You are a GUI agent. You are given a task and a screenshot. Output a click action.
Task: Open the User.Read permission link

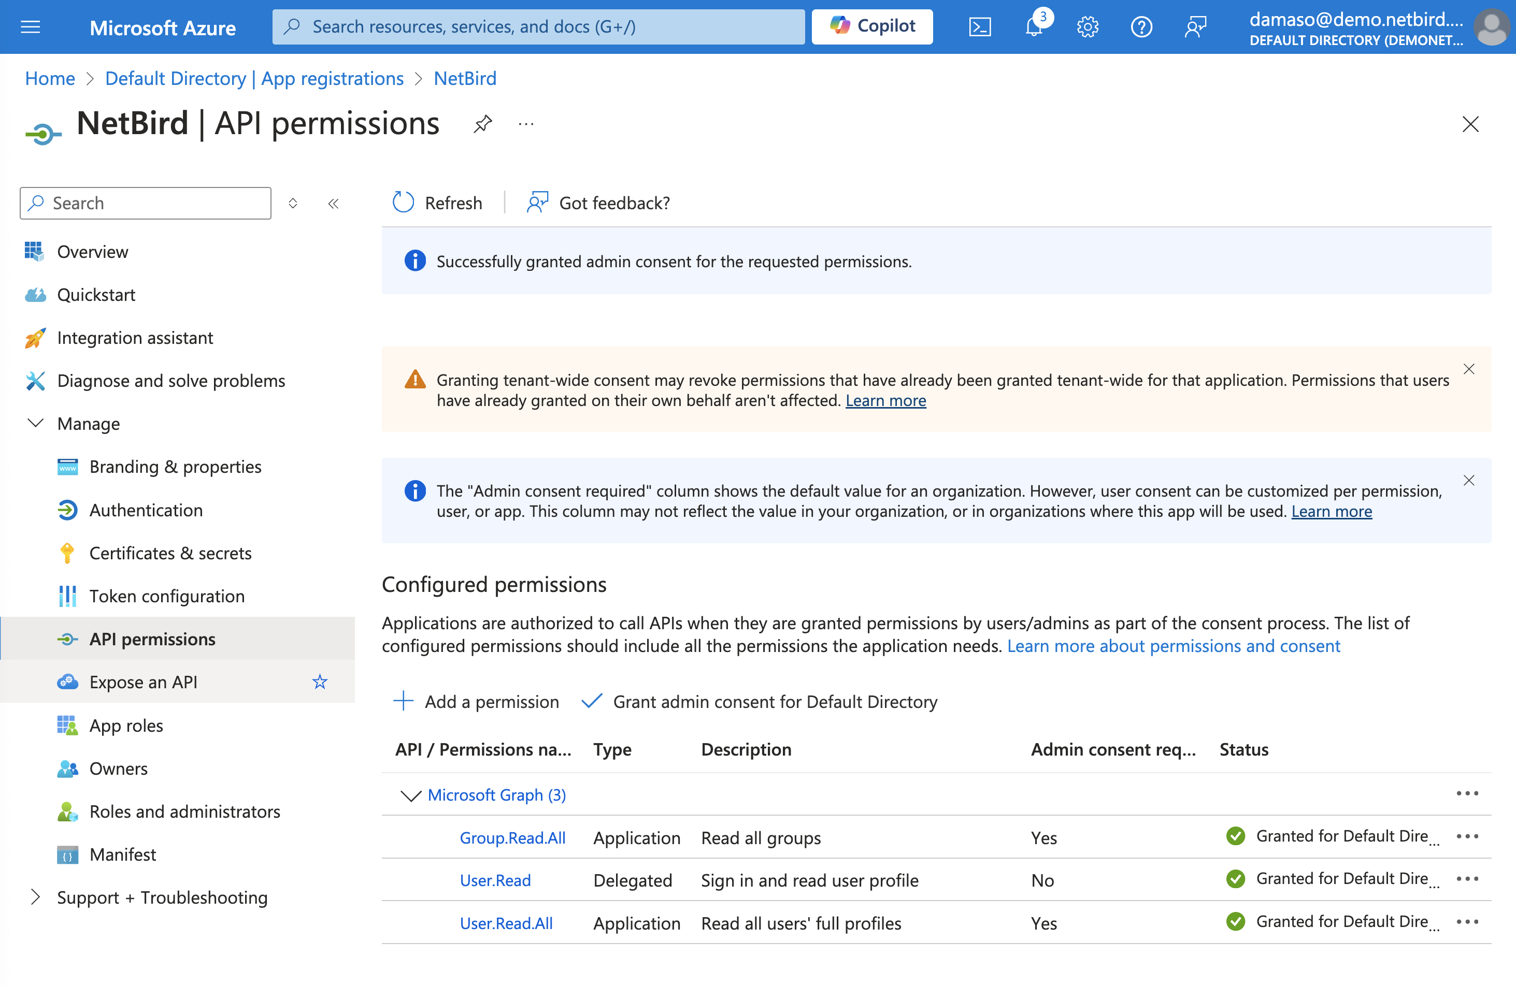click(x=495, y=880)
